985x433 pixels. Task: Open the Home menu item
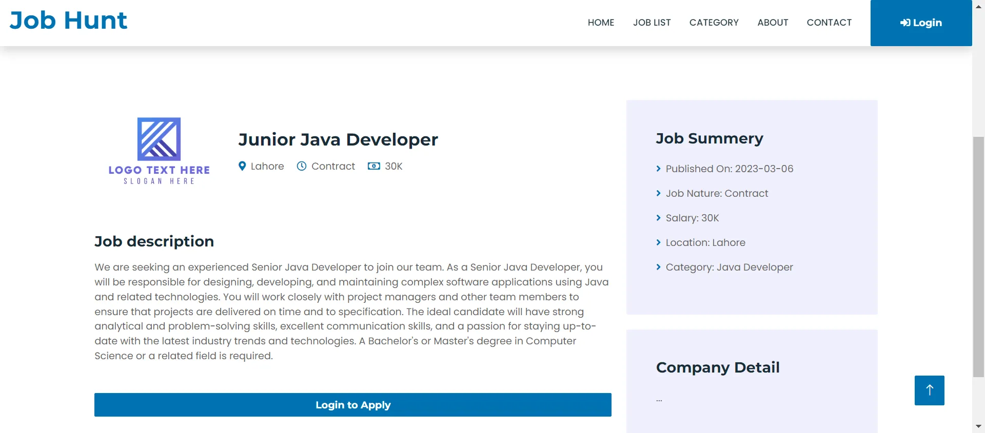[601, 23]
